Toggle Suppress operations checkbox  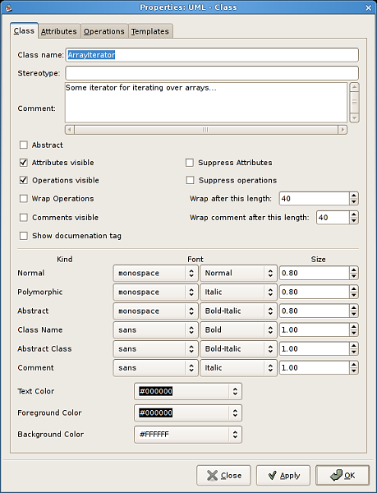[190, 180]
